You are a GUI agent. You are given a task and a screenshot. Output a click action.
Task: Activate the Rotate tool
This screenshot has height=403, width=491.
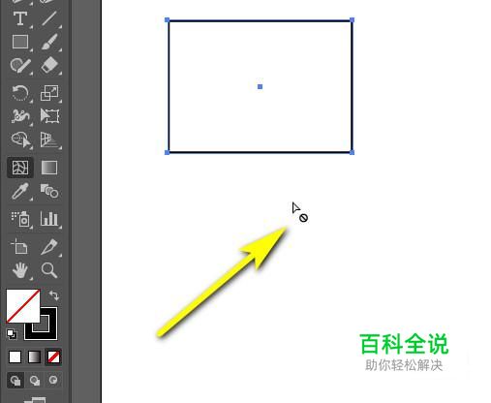pos(20,93)
